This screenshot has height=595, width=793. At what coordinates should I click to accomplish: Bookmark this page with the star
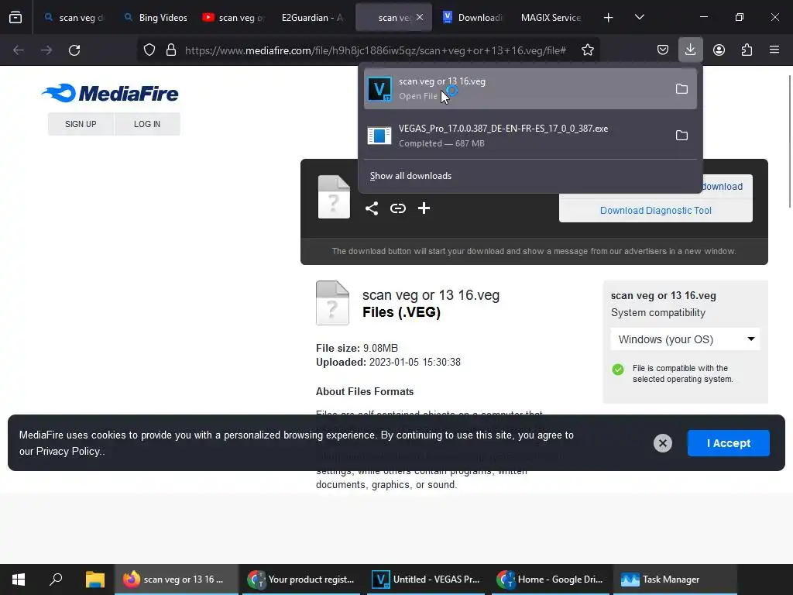click(x=588, y=50)
